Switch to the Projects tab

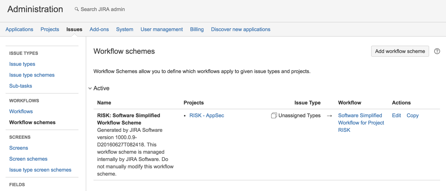(x=50, y=29)
